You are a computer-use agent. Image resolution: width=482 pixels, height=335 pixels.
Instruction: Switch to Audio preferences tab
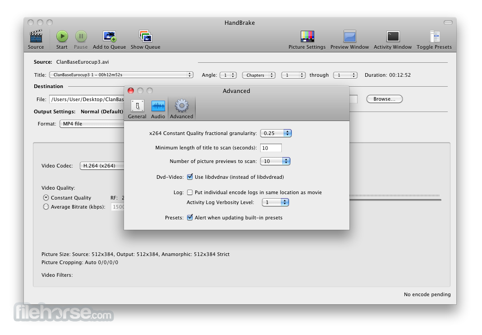(158, 109)
